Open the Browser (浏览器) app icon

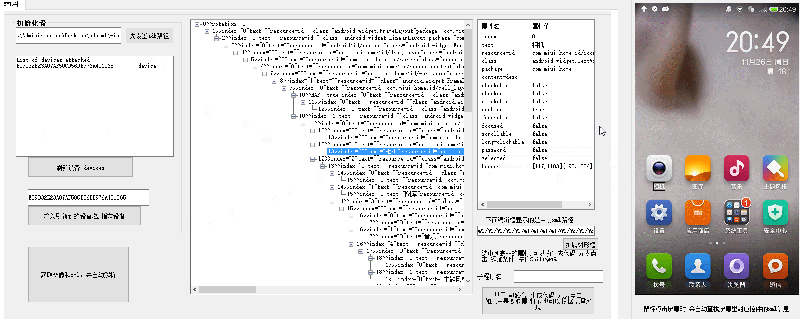[x=736, y=266]
